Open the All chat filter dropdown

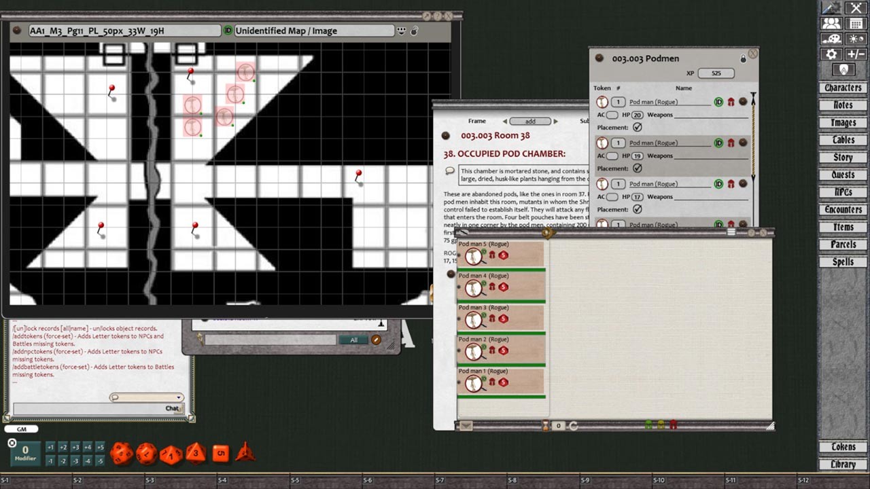click(x=353, y=340)
